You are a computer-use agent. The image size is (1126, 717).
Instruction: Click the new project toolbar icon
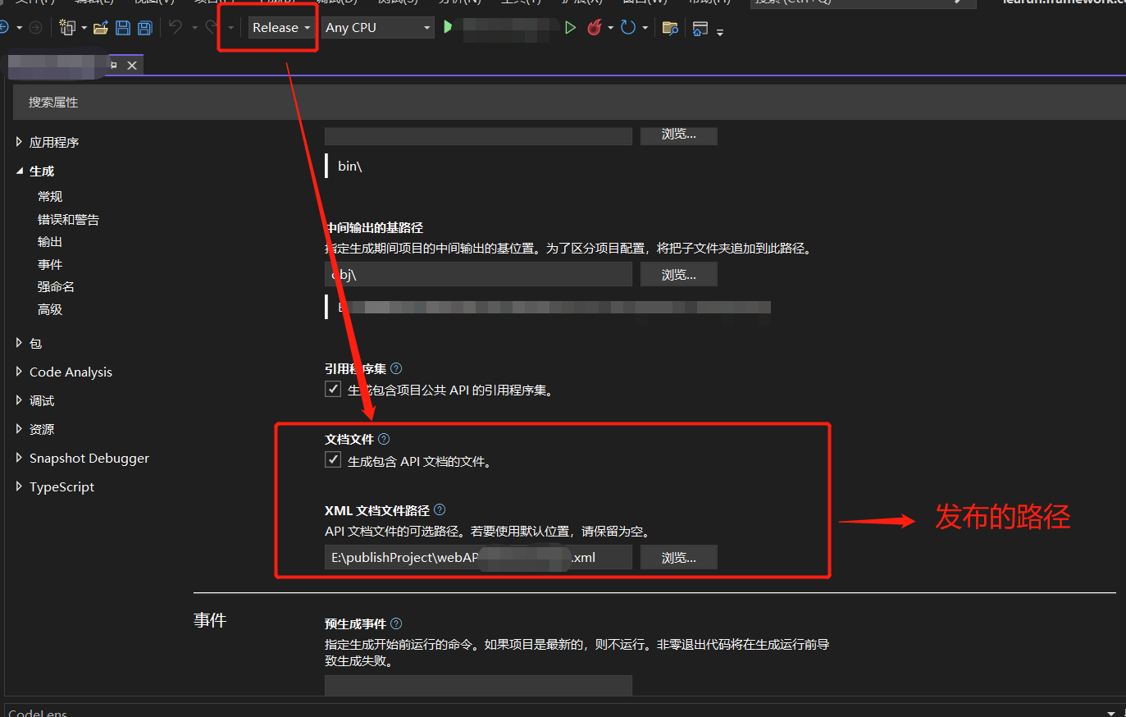pyautogui.click(x=67, y=28)
